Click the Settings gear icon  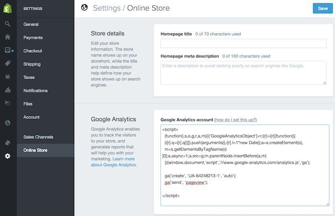pos(8,156)
